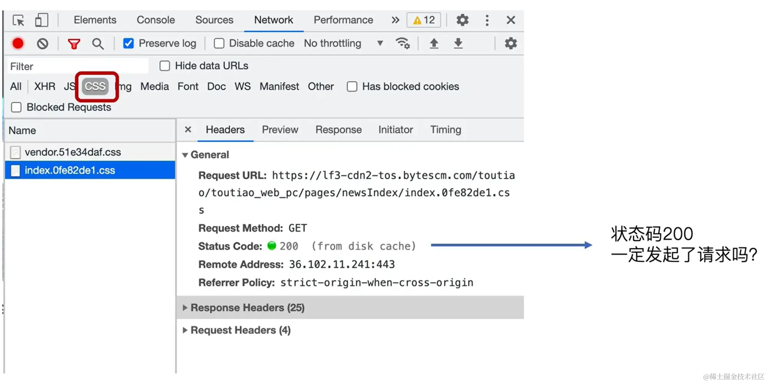
Task: Stop recording network log
Action: pos(18,44)
